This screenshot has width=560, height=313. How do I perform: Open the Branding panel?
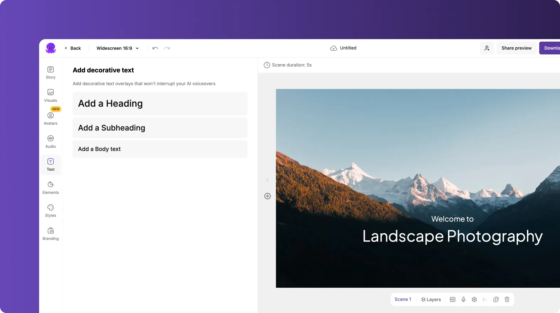point(50,234)
